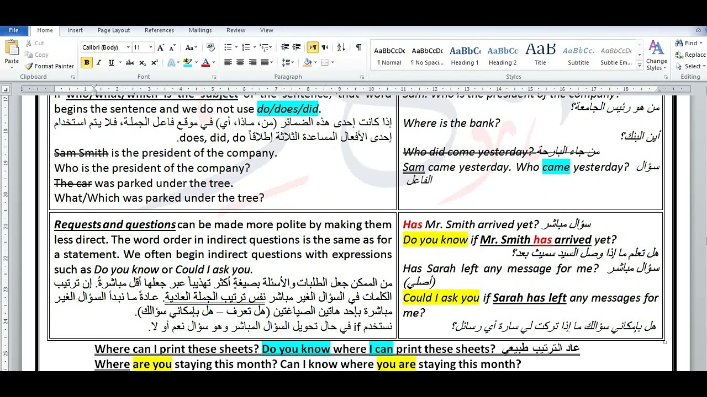707x397 pixels.
Task: Switch to the Page Layout tab
Action: (114, 30)
